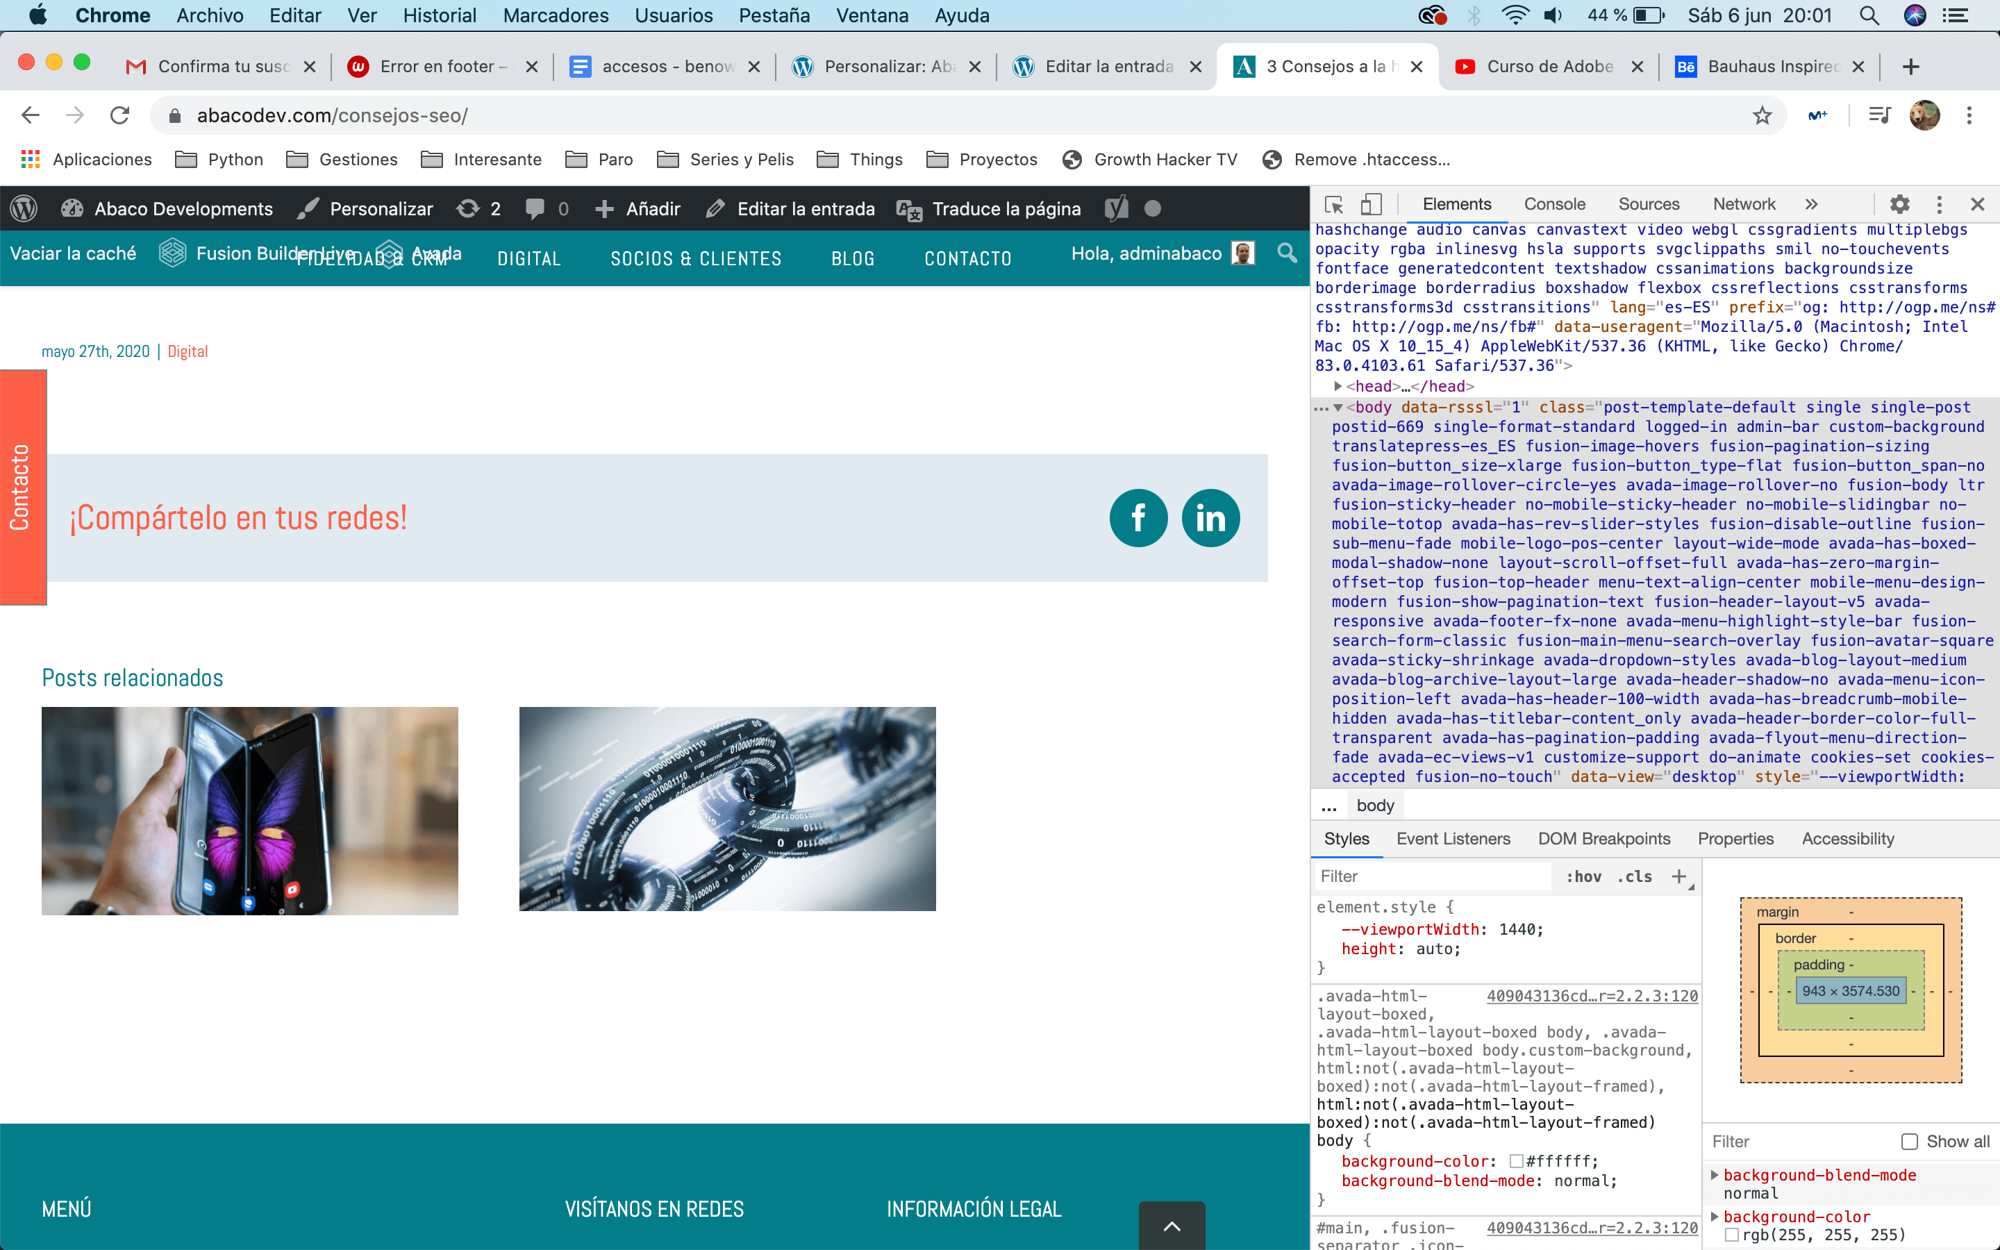Click the updates icon showing 2

point(468,208)
